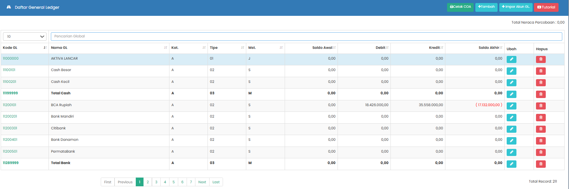Viewport: 569px width, 189px height.
Task: Sort by Kode GL column
Action: pyautogui.click(x=25, y=48)
